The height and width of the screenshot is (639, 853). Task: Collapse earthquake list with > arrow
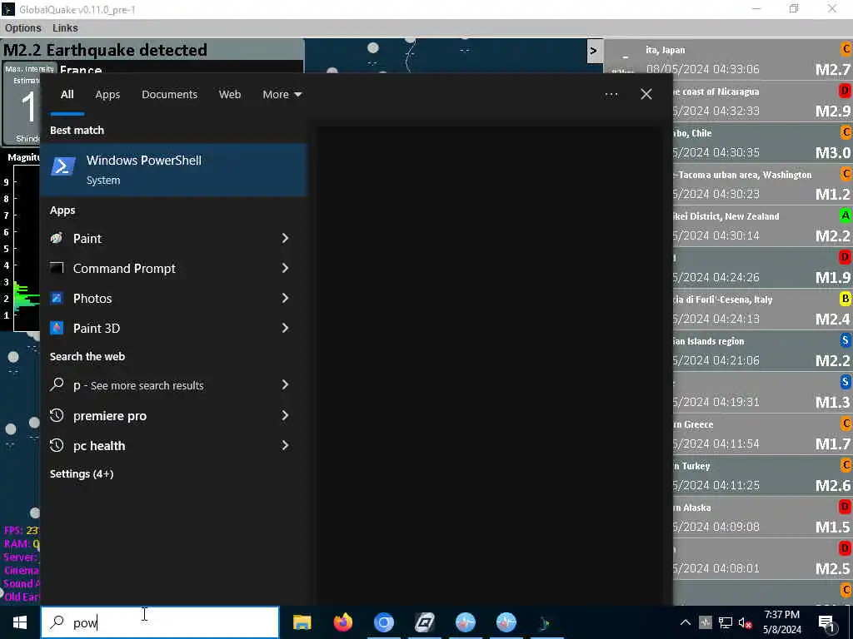(593, 51)
